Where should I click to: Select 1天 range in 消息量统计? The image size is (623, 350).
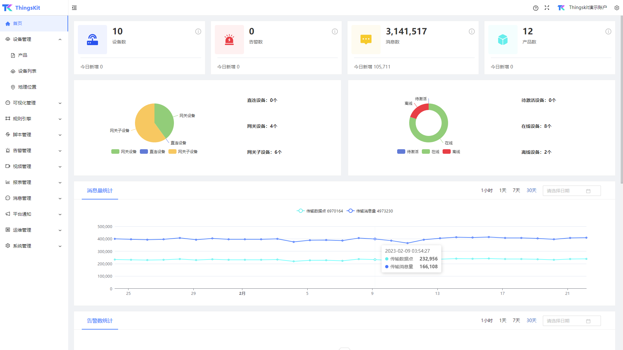[x=503, y=190]
